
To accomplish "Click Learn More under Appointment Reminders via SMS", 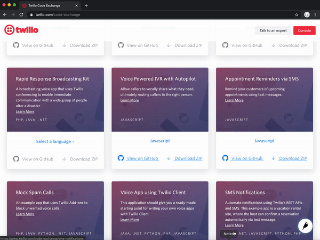I will click(x=234, y=100).
